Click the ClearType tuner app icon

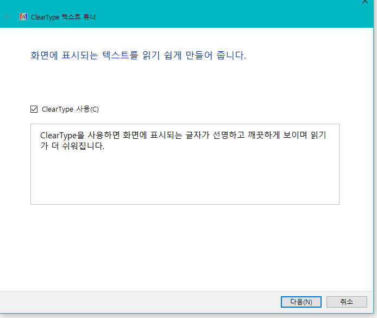tap(23, 17)
